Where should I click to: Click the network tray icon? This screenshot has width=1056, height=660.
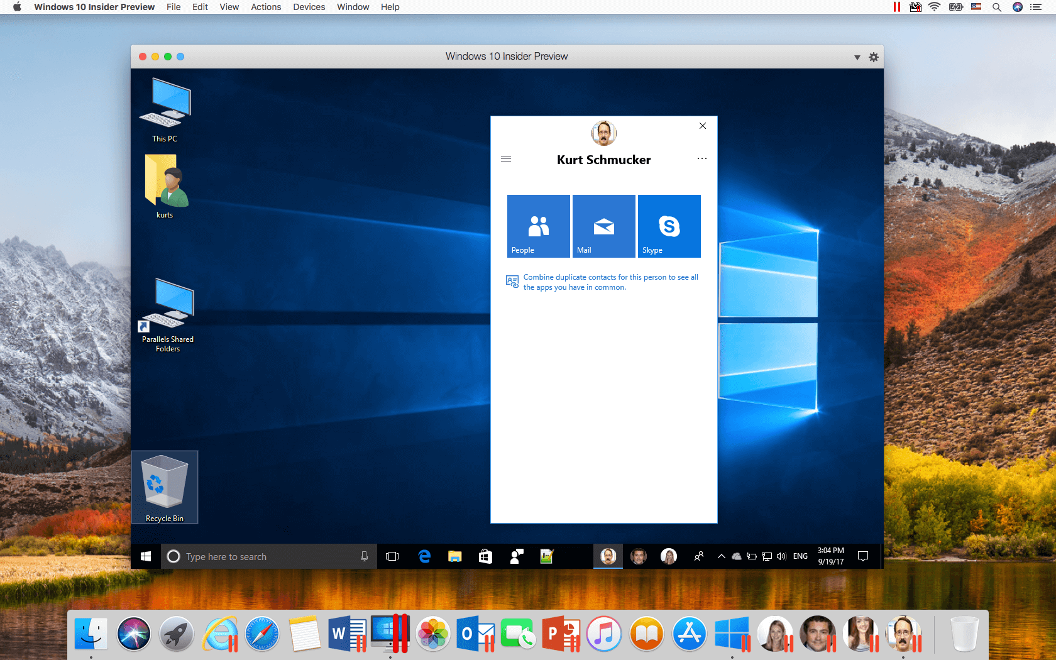click(x=767, y=556)
